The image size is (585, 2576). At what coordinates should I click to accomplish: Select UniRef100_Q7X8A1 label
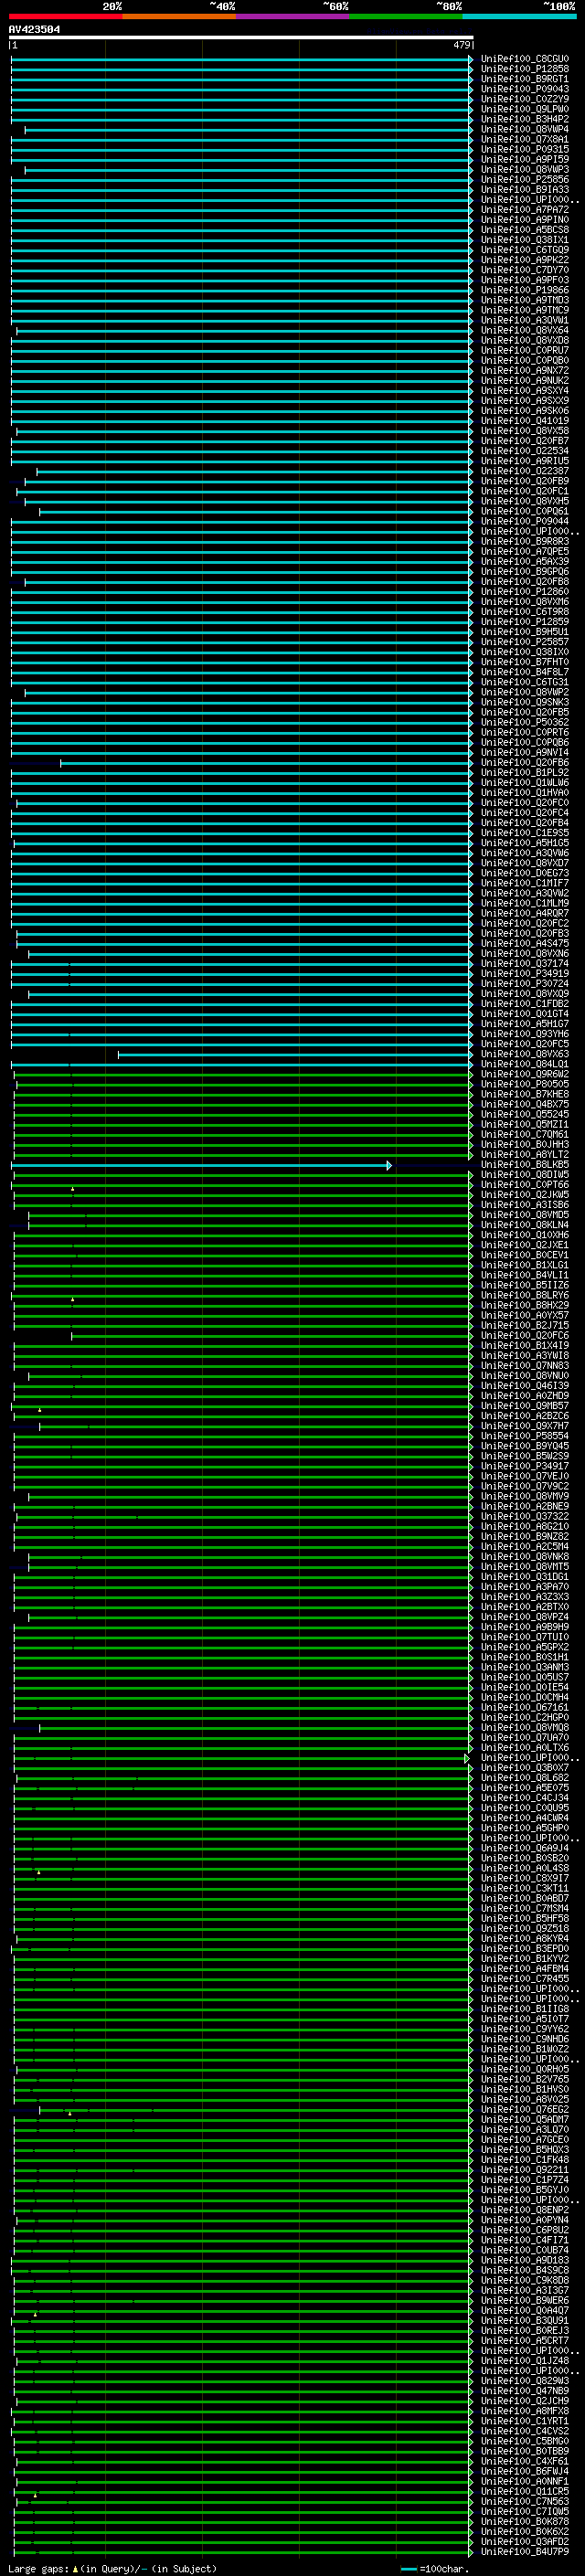tap(524, 139)
